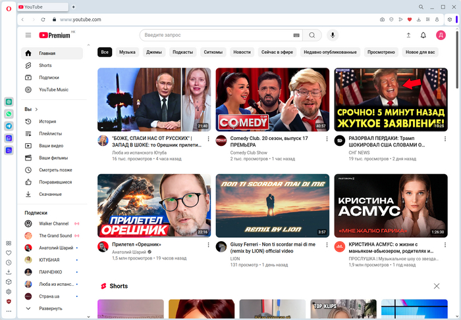Image resolution: width=461 pixels, height=320 pixels.
Task: Open Shorts from the left sidebar
Action: click(x=45, y=66)
